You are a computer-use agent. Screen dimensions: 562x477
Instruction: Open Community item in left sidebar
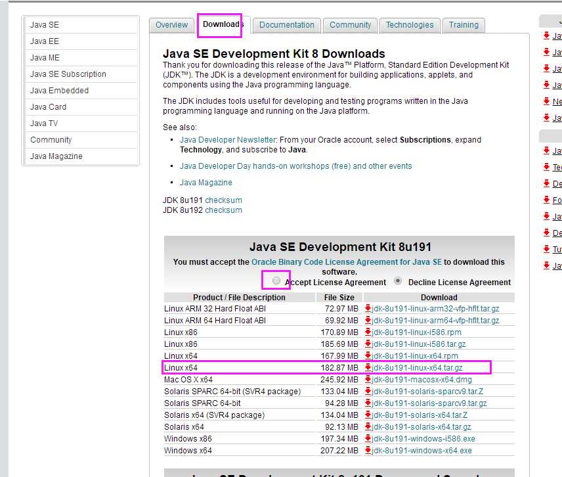(x=81, y=140)
